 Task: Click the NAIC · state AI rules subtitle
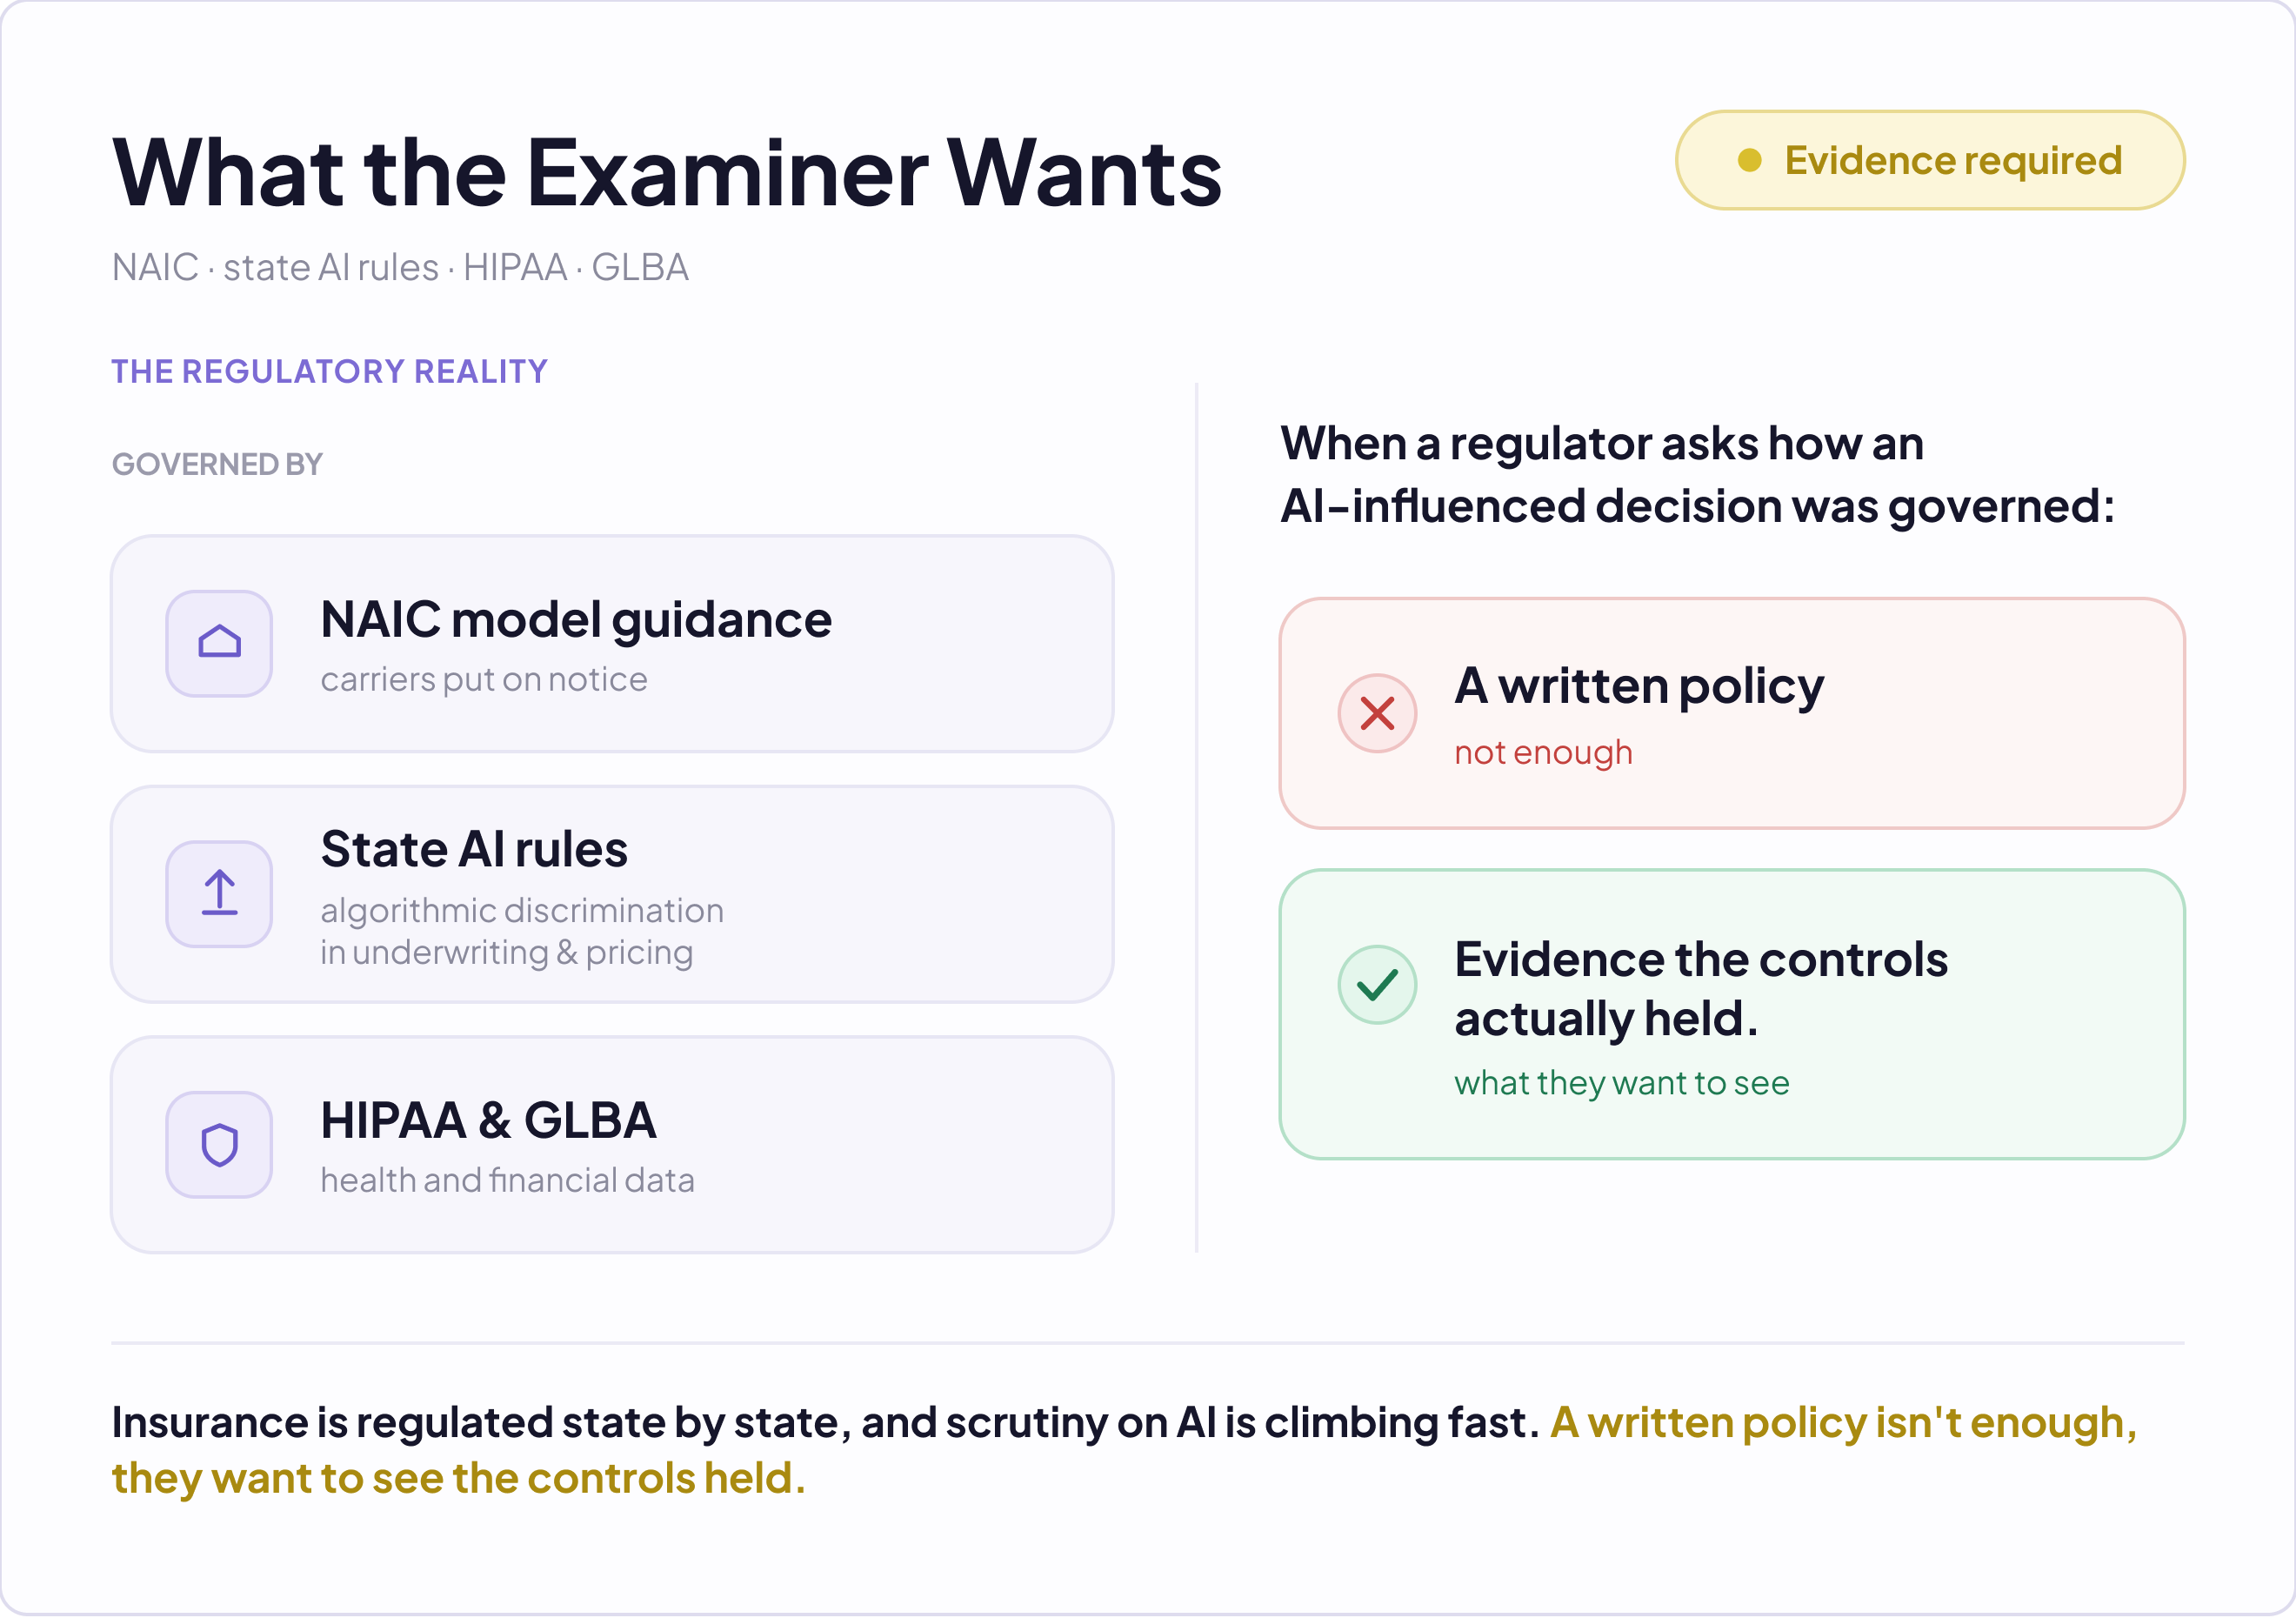pos(400,267)
